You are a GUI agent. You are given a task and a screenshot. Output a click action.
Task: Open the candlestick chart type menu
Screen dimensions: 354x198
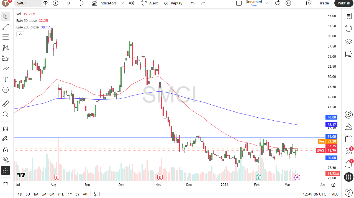[x=81, y=3]
